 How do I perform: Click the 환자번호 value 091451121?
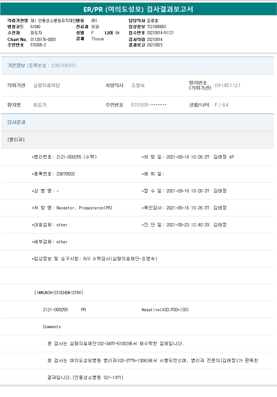click(x=228, y=85)
